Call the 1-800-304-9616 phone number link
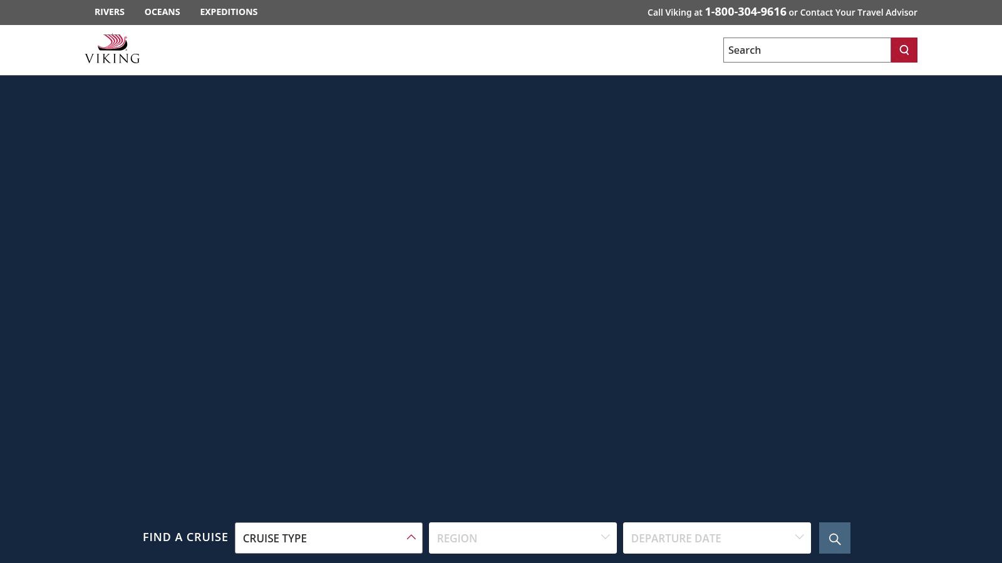1002x563 pixels. click(x=745, y=12)
